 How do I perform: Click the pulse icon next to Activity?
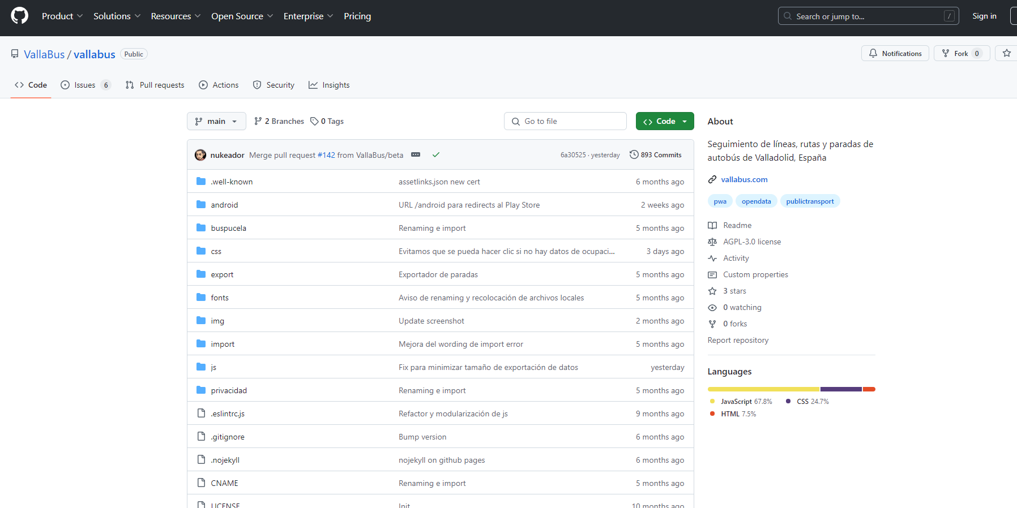(x=712, y=258)
